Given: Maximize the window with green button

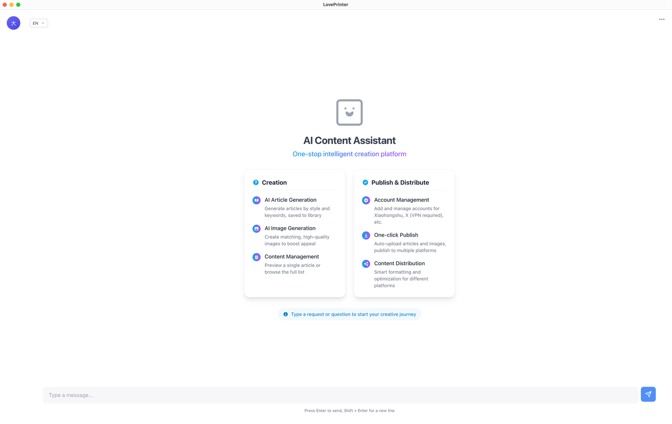Looking at the screenshot, I should click(x=18, y=5).
